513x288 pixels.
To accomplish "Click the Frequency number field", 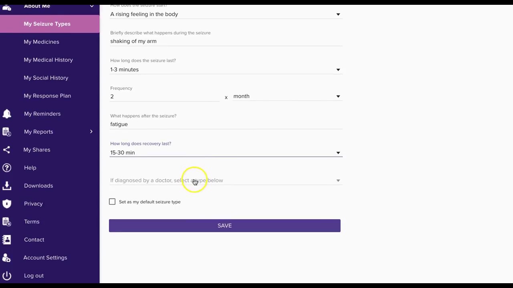I will 164,96.
